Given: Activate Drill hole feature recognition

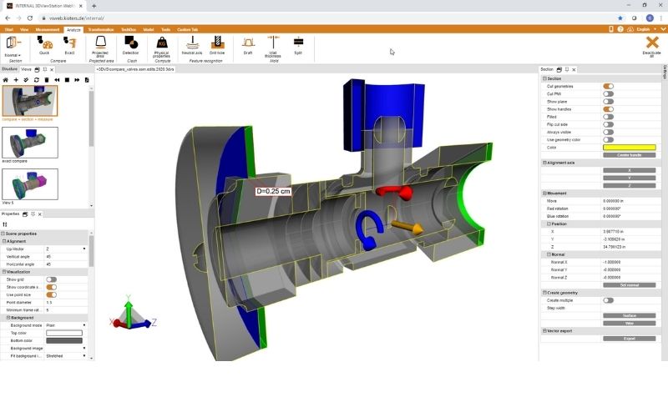Looking at the screenshot, I should (217, 46).
